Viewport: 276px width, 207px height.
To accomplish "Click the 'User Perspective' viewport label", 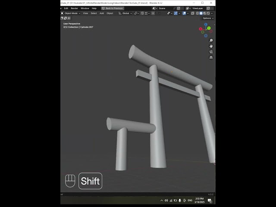I will tap(72, 24).
